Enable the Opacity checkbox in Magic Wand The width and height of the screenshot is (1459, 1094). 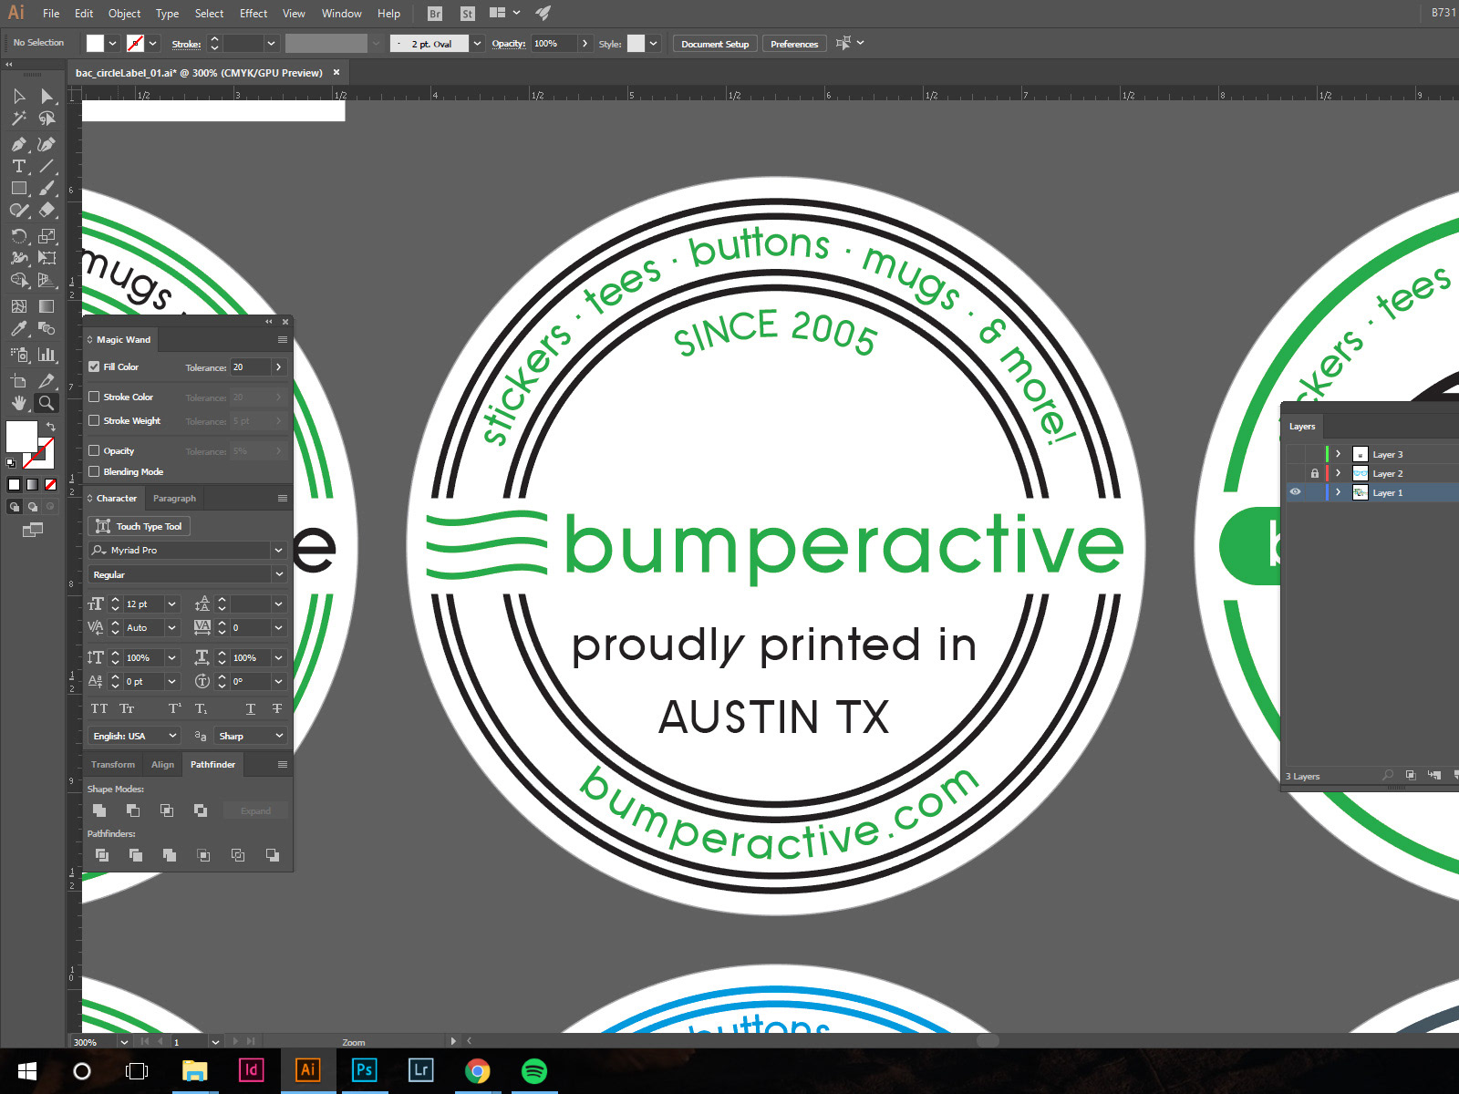(x=94, y=450)
